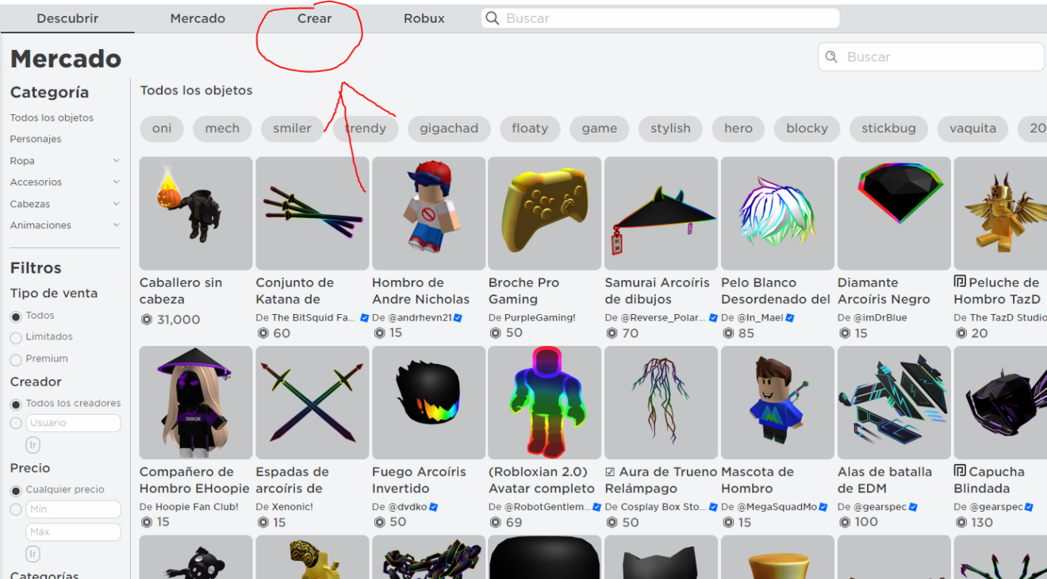Click the magnifier icon in the top navigation search

pyautogui.click(x=493, y=18)
